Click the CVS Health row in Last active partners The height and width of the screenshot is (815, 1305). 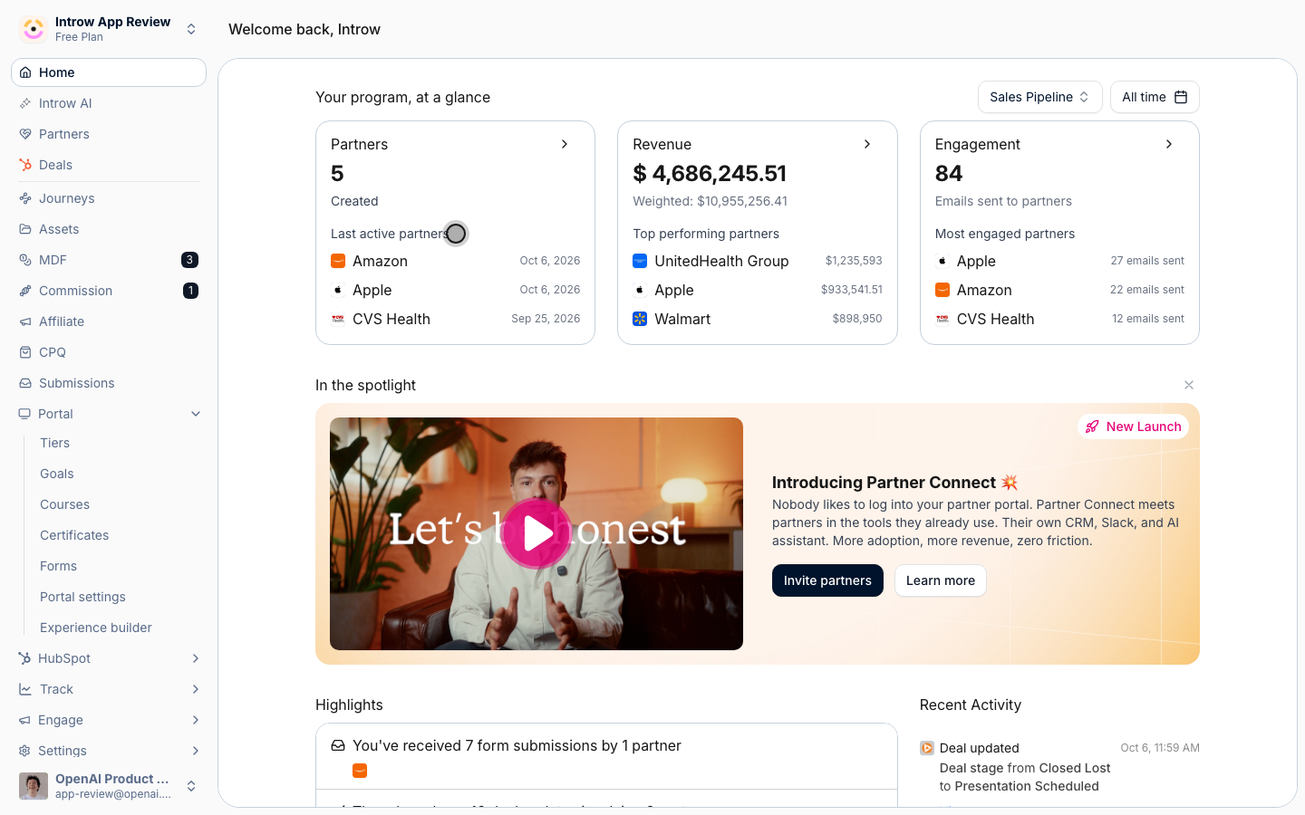pyautogui.click(x=455, y=319)
